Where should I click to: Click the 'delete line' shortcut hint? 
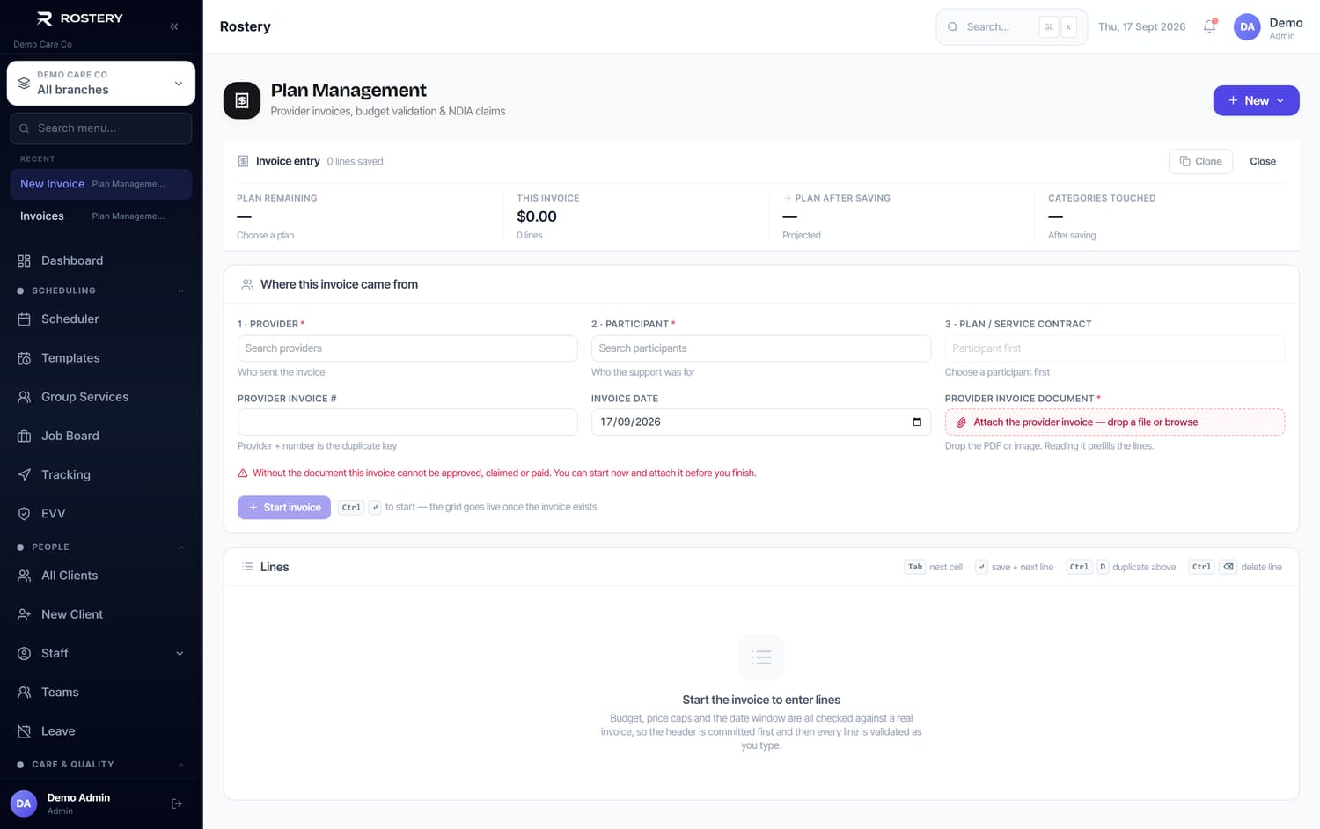pyautogui.click(x=1261, y=568)
